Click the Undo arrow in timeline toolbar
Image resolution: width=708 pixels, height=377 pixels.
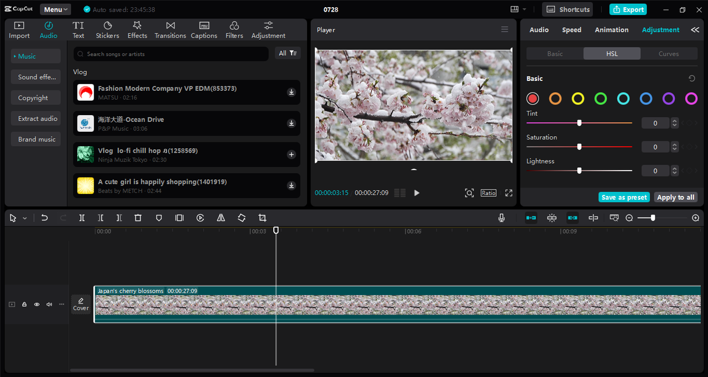(45, 218)
